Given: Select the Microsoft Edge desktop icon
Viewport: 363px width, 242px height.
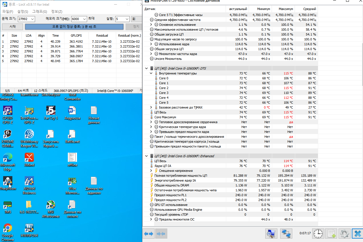Looking at the screenshot, I should (7, 162).
